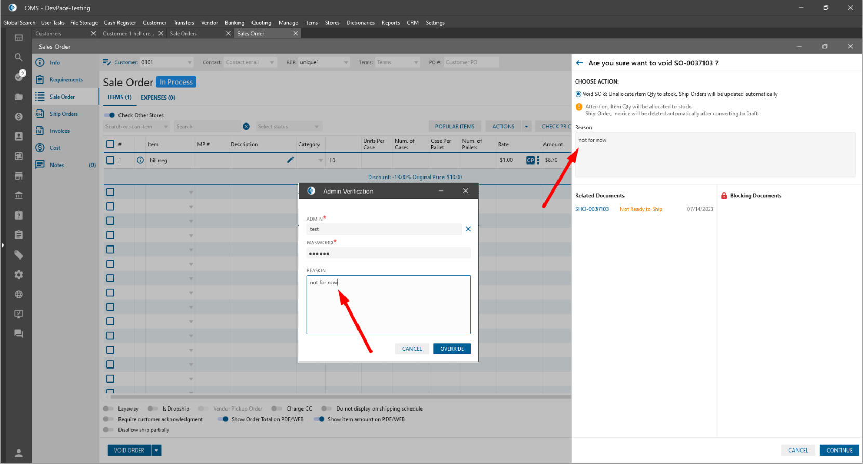The image size is (863, 464).
Task: Close the Admin Verification dialog
Action: [x=466, y=191]
